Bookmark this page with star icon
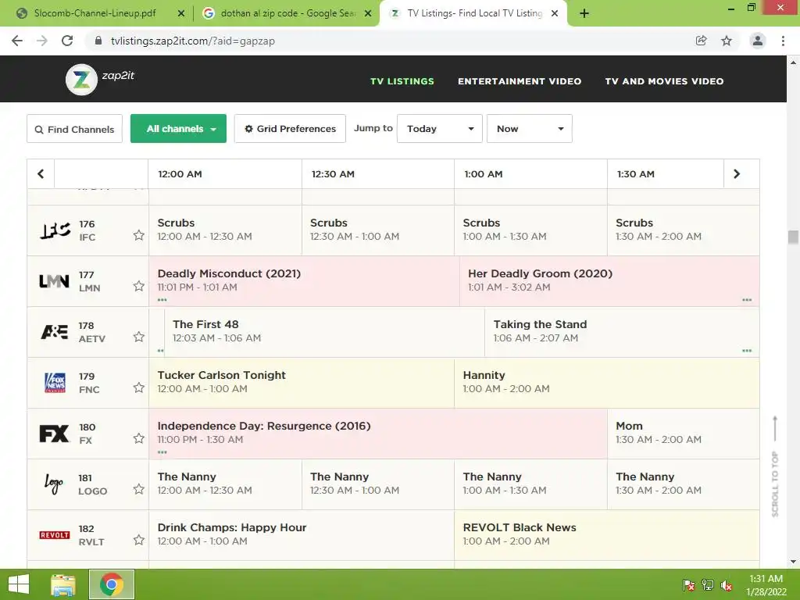The height and width of the screenshot is (600, 800). click(x=727, y=41)
